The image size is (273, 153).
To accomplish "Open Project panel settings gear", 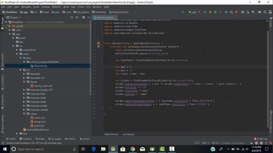I will (x=84, y=17).
